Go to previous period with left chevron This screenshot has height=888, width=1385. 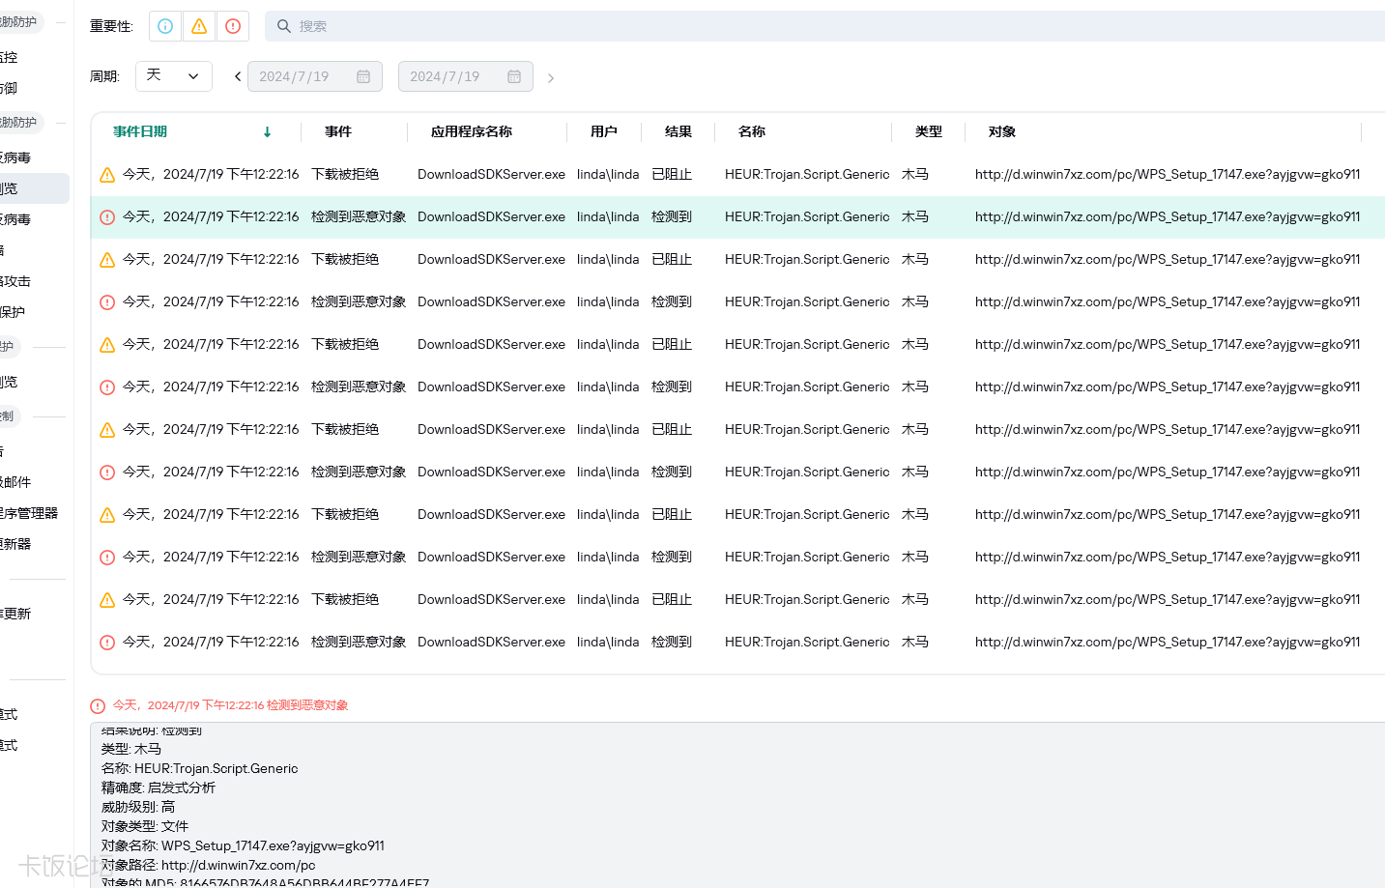coord(238,76)
